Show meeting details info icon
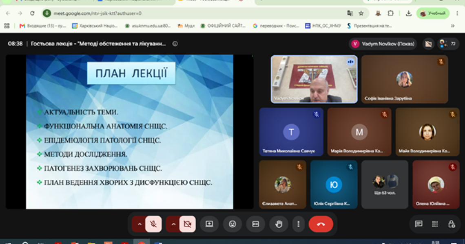 (175, 44)
